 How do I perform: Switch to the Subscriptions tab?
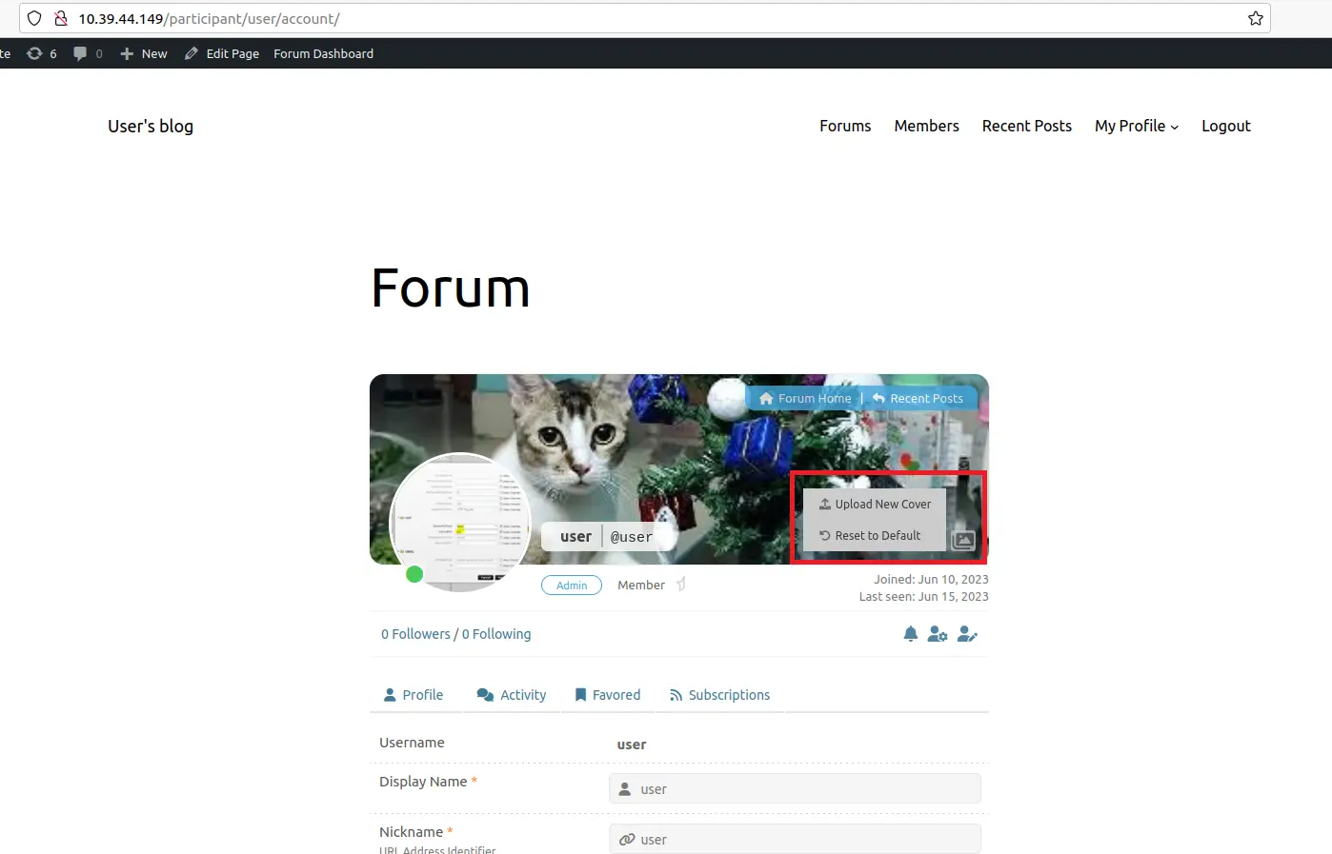point(719,695)
